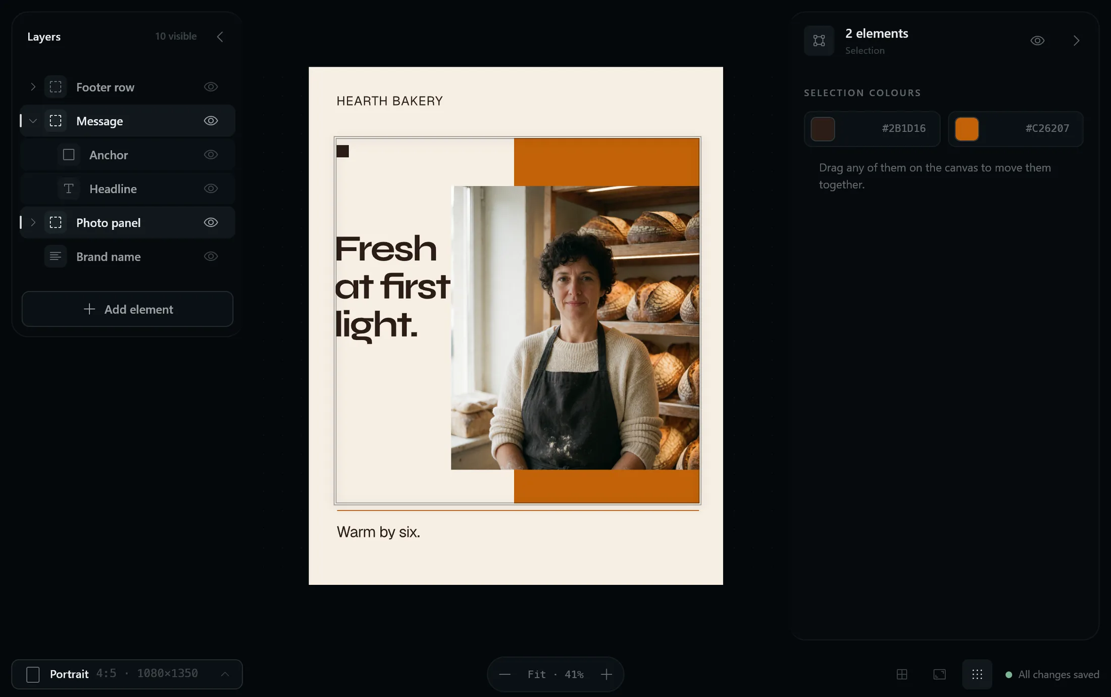Open the orange #C26207 colour swatch
The height and width of the screenshot is (697, 1111).
967,129
